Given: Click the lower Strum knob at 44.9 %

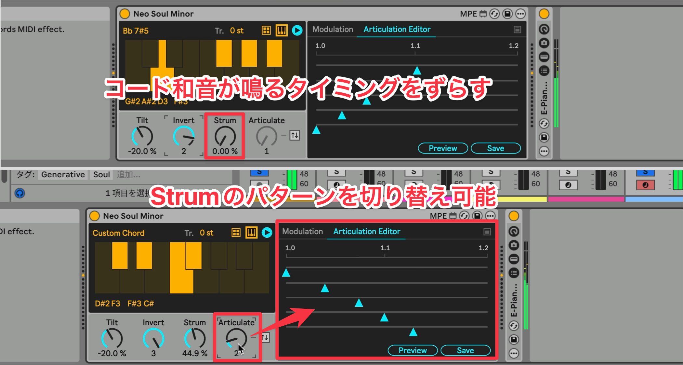Looking at the screenshot, I should click(x=195, y=338).
